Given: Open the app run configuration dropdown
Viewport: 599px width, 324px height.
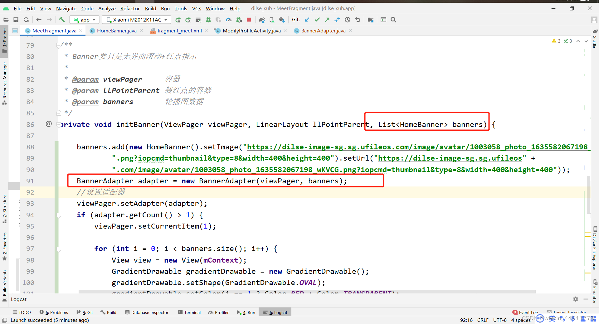Looking at the screenshot, I should click(x=85, y=20).
